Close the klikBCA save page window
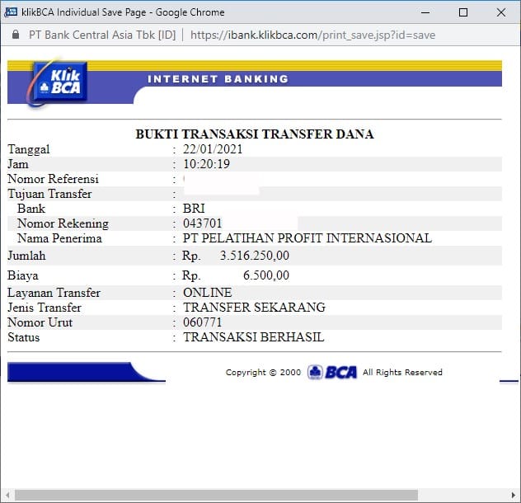The height and width of the screenshot is (503, 521). tap(500, 12)
